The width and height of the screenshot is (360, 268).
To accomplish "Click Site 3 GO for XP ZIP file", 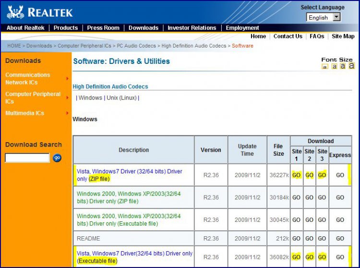I will (322, 197).
